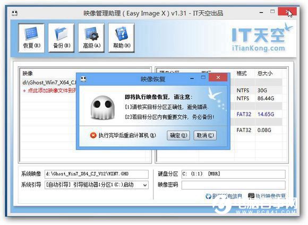The width and height of the screenshot is (308, 225).
Task: Confirm with the 确定(O) button
Action: (x=178, y=135)
